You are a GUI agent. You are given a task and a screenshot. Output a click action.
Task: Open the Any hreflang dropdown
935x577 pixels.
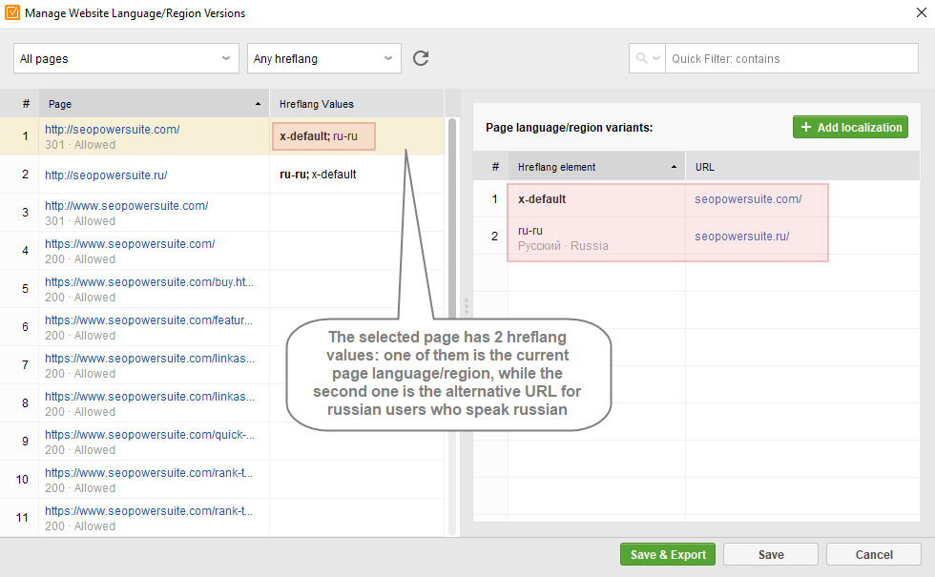pyautogui.click(x=323, y=58)
